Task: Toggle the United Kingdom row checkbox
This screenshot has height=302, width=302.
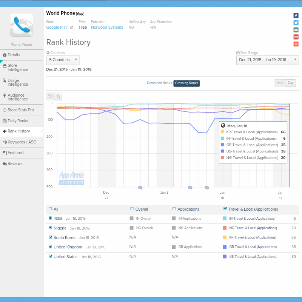Action: [x=50, y=247]
